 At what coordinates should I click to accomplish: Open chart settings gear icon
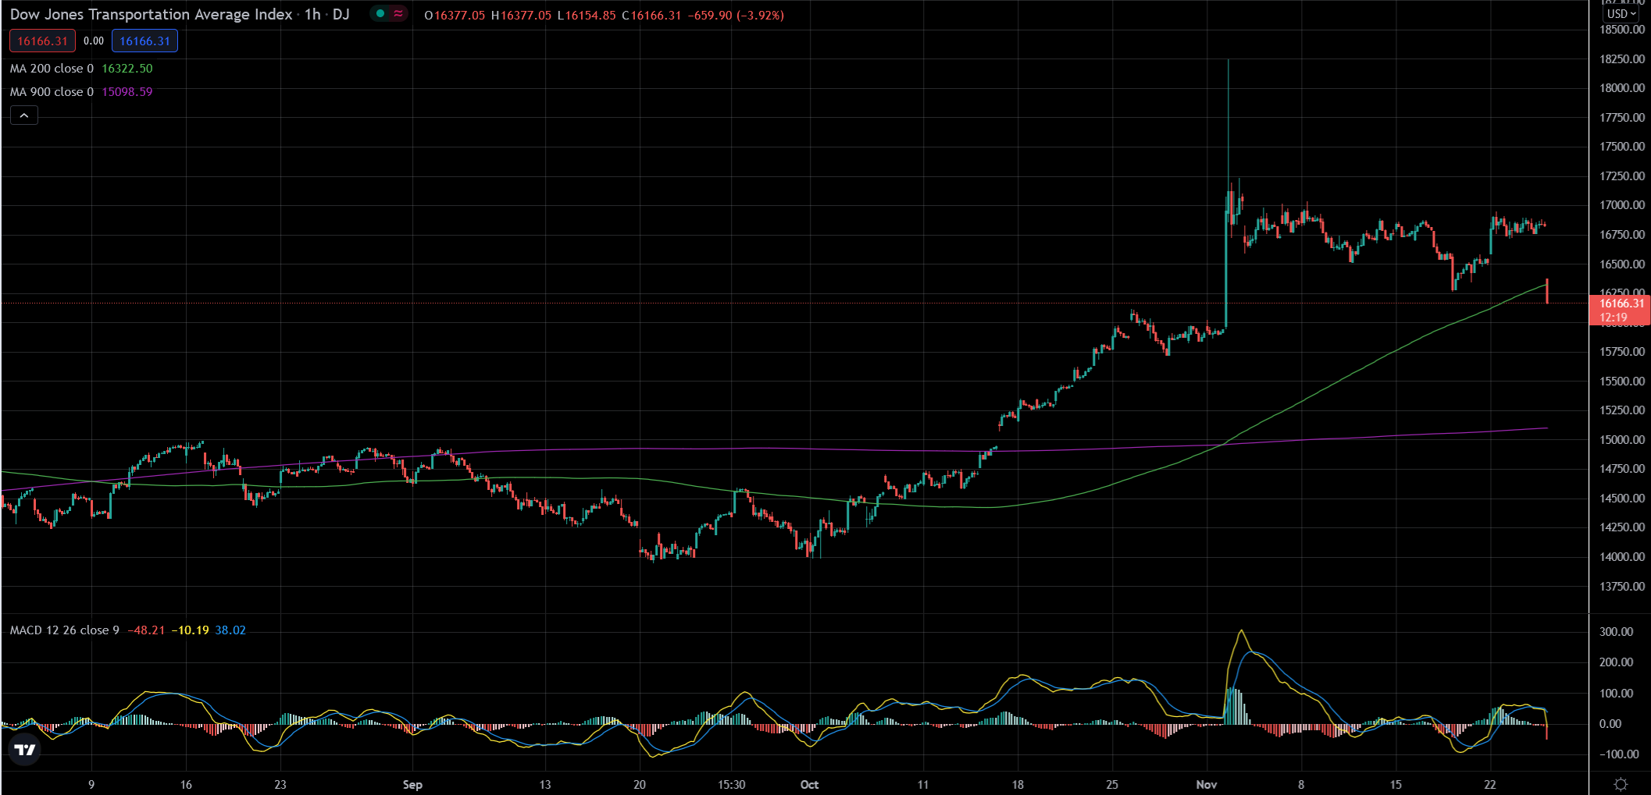pos(1621,784)
